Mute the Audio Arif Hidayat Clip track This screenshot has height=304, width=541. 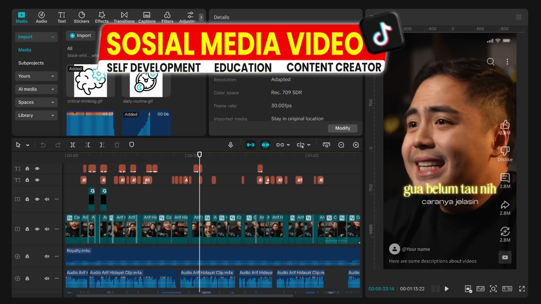pyautogui.click(x=47, y=279)
